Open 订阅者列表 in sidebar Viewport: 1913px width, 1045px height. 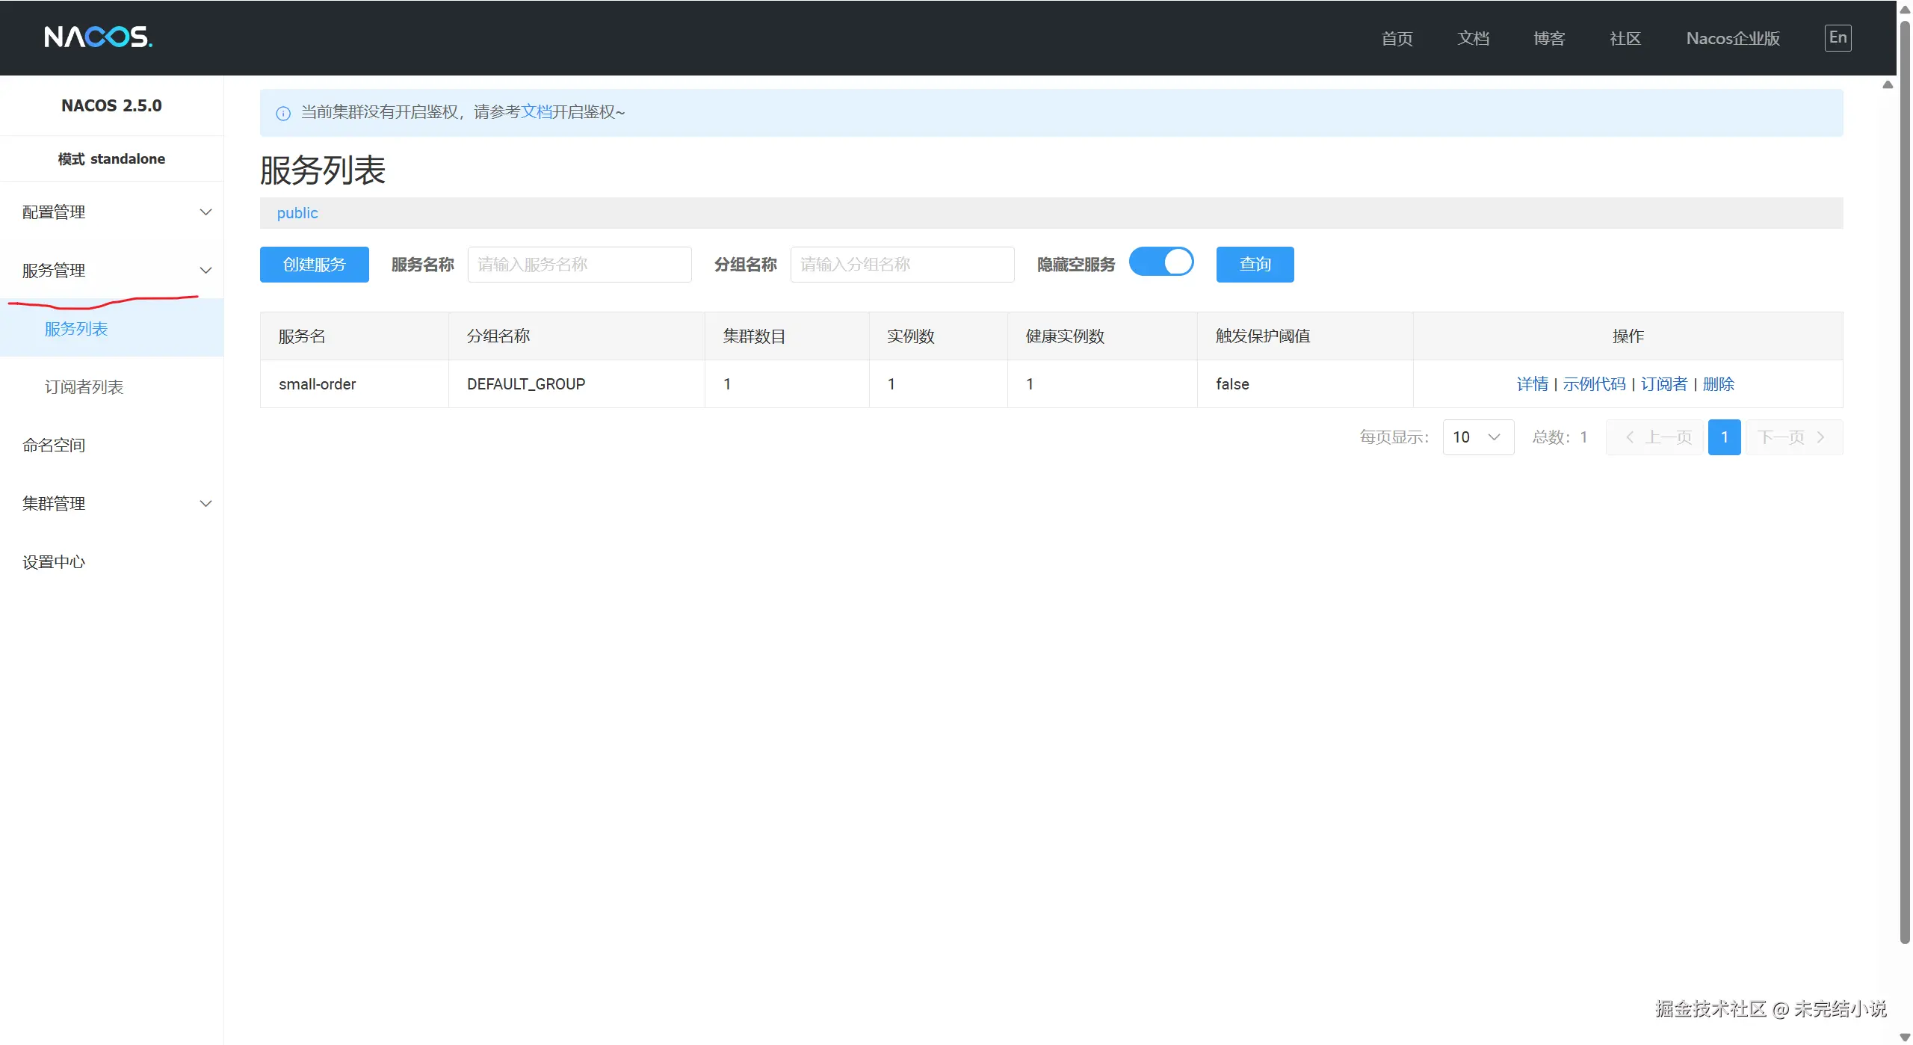(84, 387)
